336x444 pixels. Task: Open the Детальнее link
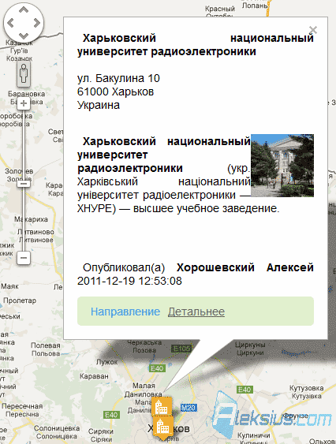pyautogui.click(x=196, y=312)
